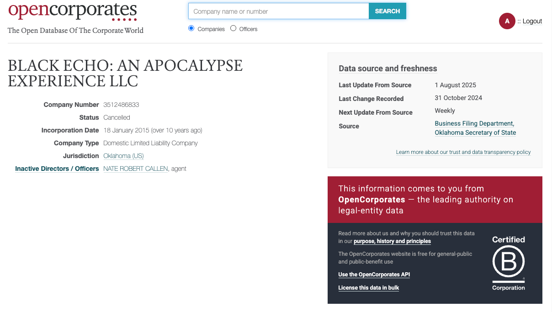Click the OpenCorporates logo
552x312 pixels.
click(x=73, y=11)
